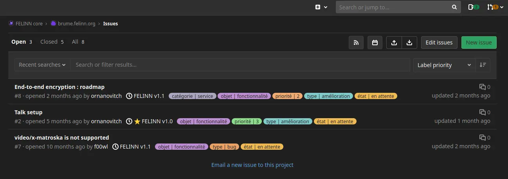Expand the Recent searches dropdown
508x179 pixels.
42,65
